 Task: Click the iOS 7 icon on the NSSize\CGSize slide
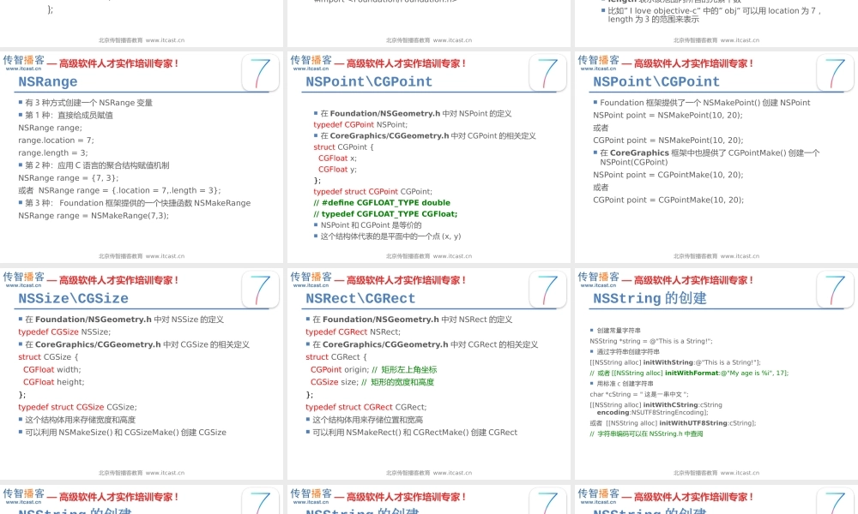coord(260,290)
